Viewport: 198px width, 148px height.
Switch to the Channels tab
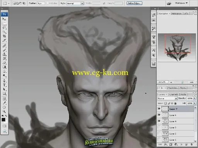pyautogui.click(x=174, y=94)
